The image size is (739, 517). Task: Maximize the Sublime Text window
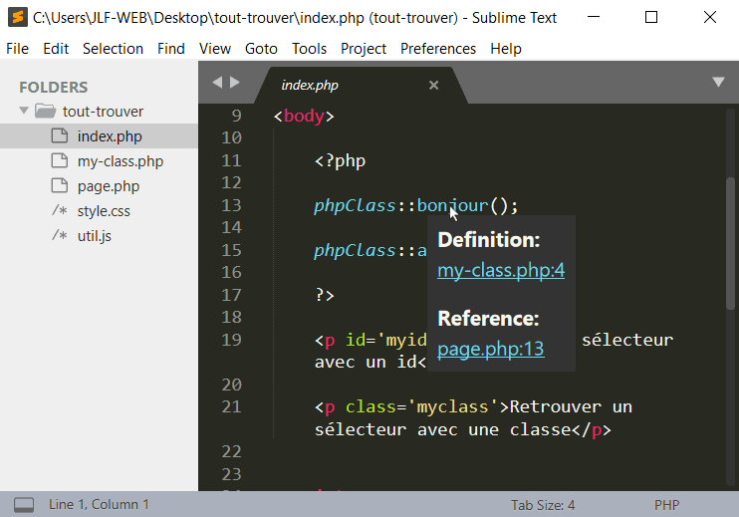pyautogui.click(x=651, y=18)
